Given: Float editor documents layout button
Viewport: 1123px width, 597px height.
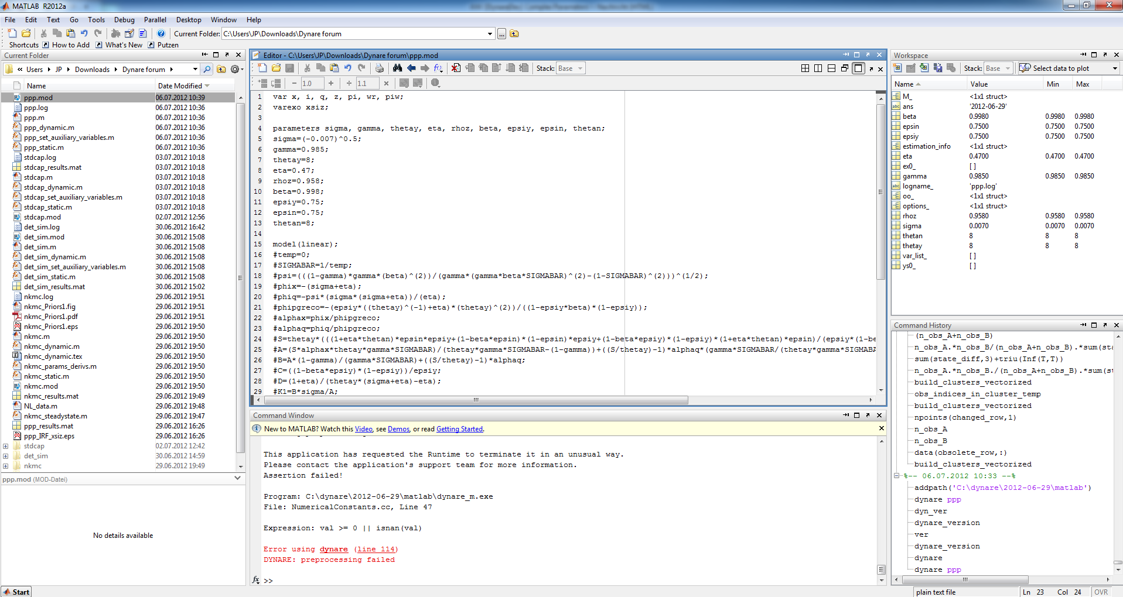Looking at the screenshot, I should [845, 68].
